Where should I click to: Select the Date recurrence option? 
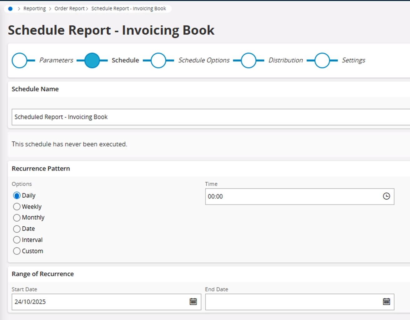(17, 229)
